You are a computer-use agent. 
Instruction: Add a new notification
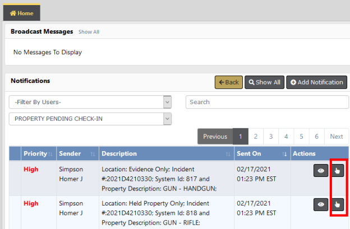[x=316, y=82]
